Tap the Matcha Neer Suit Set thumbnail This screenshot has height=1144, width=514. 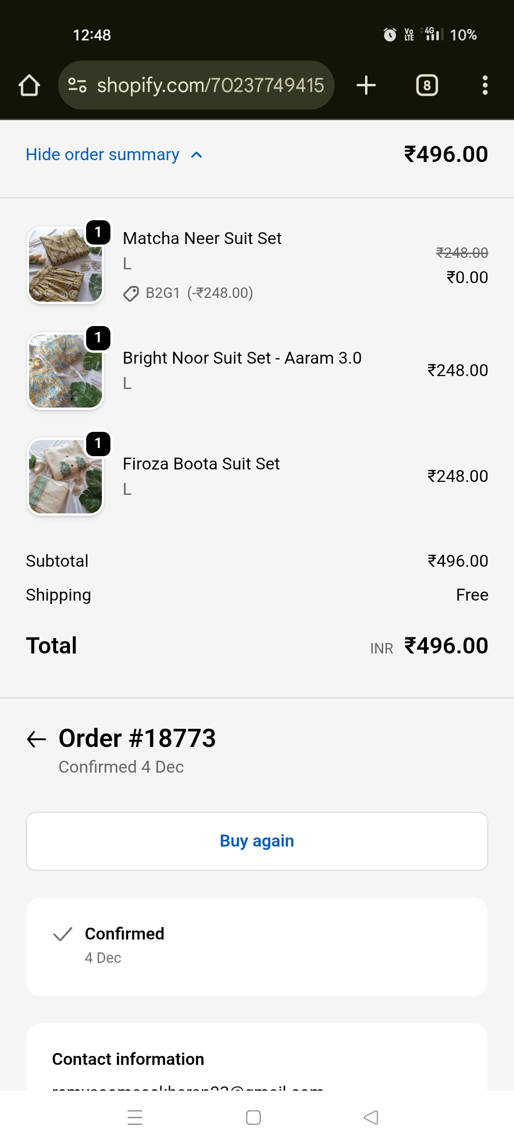[65, 265]
